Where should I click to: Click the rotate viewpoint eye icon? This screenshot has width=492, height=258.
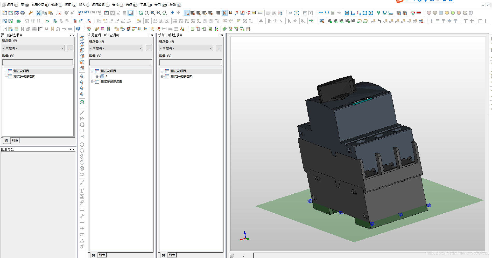(82, 102)
